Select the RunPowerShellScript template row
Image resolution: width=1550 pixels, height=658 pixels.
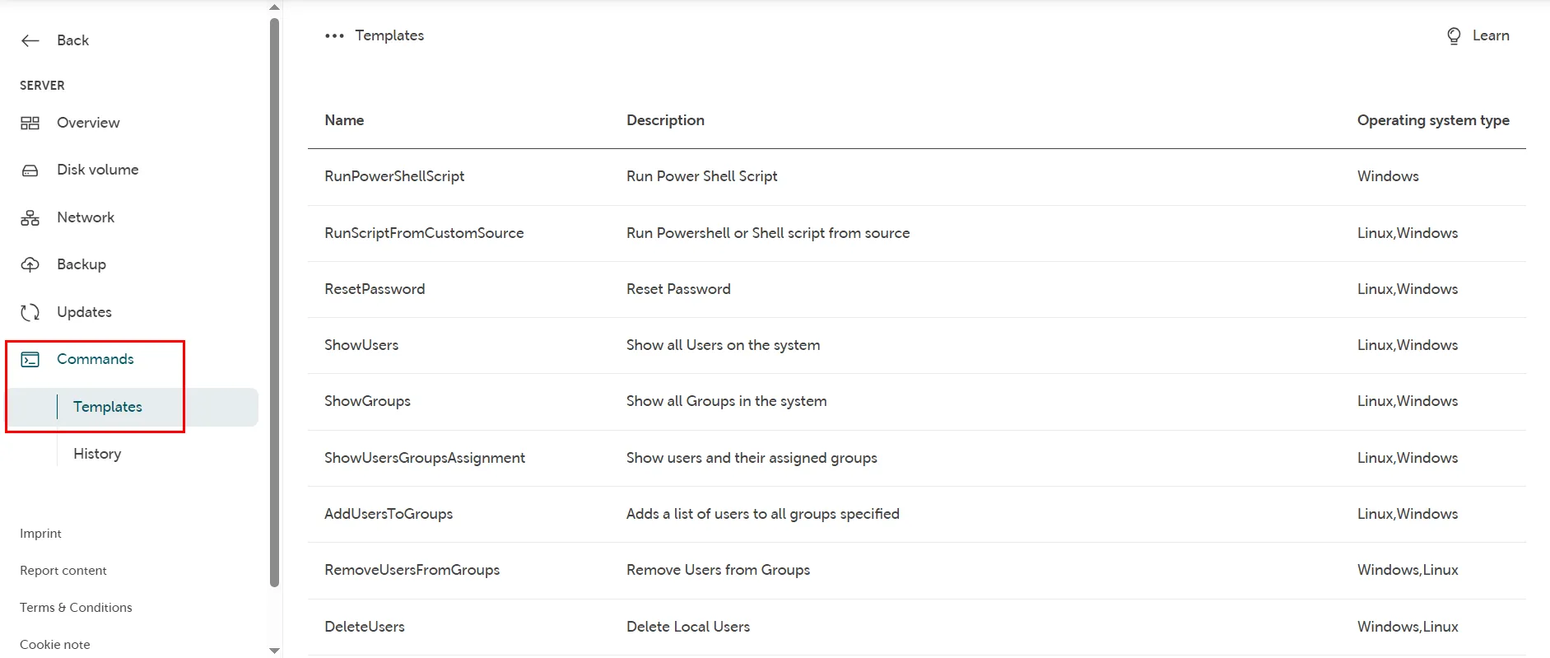394,176
